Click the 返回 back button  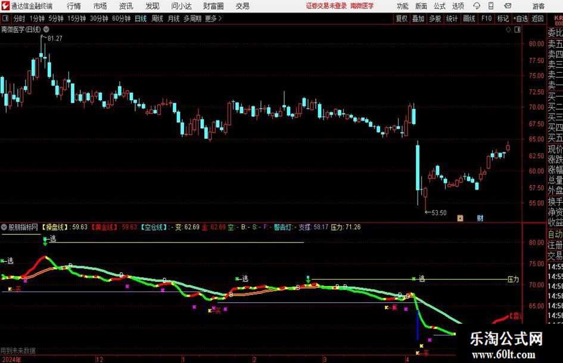coord(537,18)
